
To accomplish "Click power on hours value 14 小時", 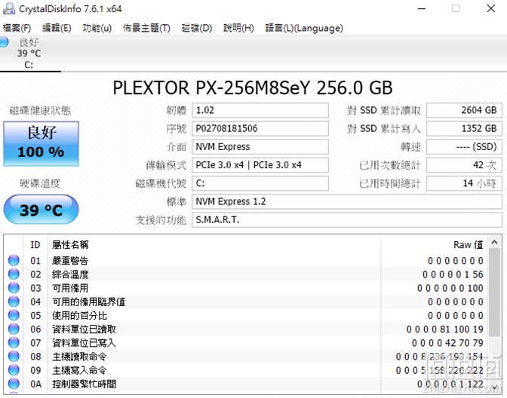I will pyautogui.click(x=464, y=183).
